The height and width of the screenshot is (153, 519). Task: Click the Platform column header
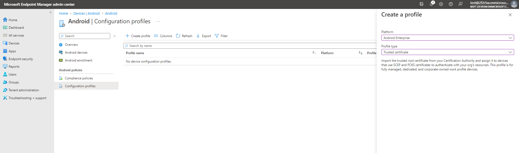pyautogui.click(x=327, y=53)
